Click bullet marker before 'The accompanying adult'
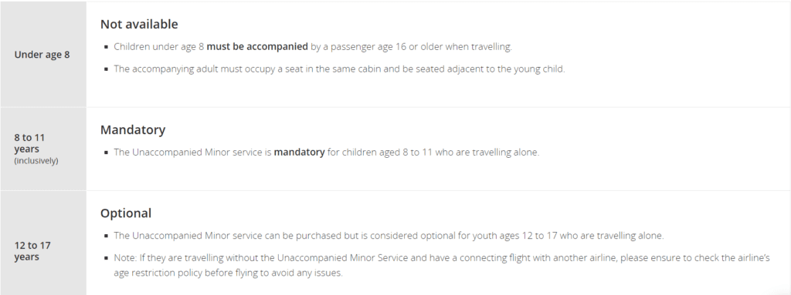This screenshot has height=295, width=791. pos(107,69)
